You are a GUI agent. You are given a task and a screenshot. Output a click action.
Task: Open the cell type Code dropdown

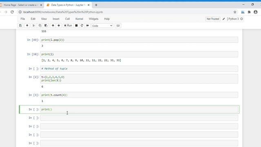[102, 26]
